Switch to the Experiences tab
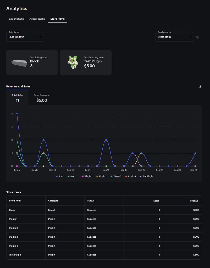210x268 pixels. pos(16,19)
